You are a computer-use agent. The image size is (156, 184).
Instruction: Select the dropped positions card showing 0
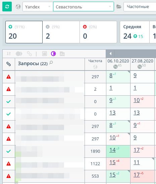(98, 32)
